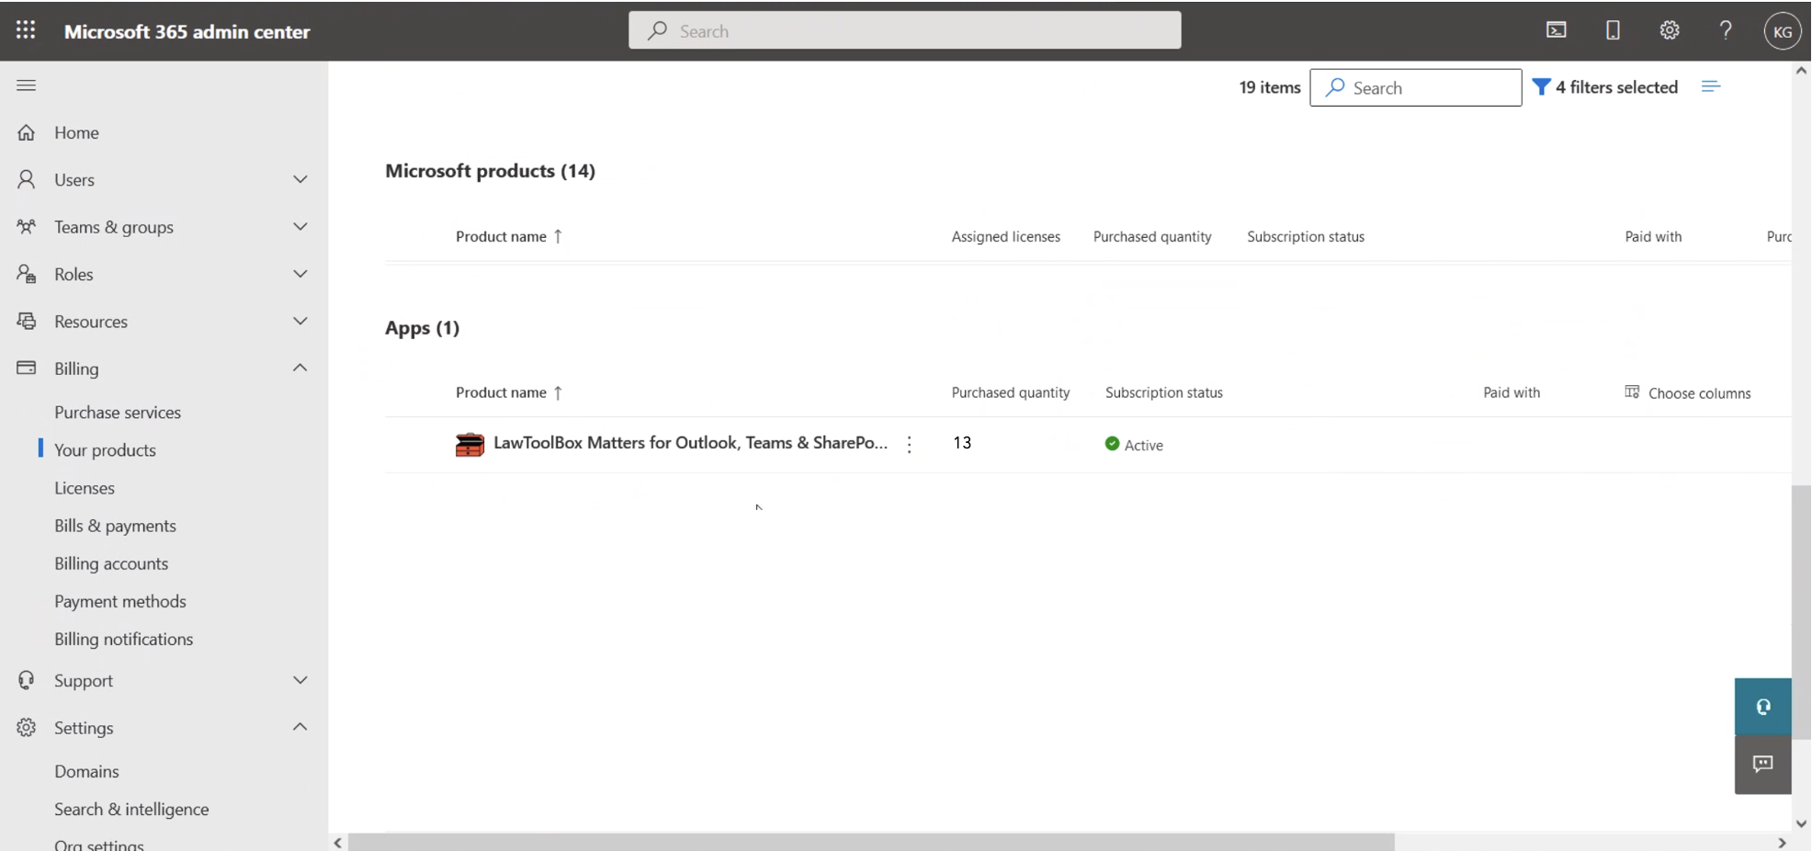The height and width of the screenshot is (851, 1812).
Task: Click the filter funnel icon
Action: coord(1541,87)
